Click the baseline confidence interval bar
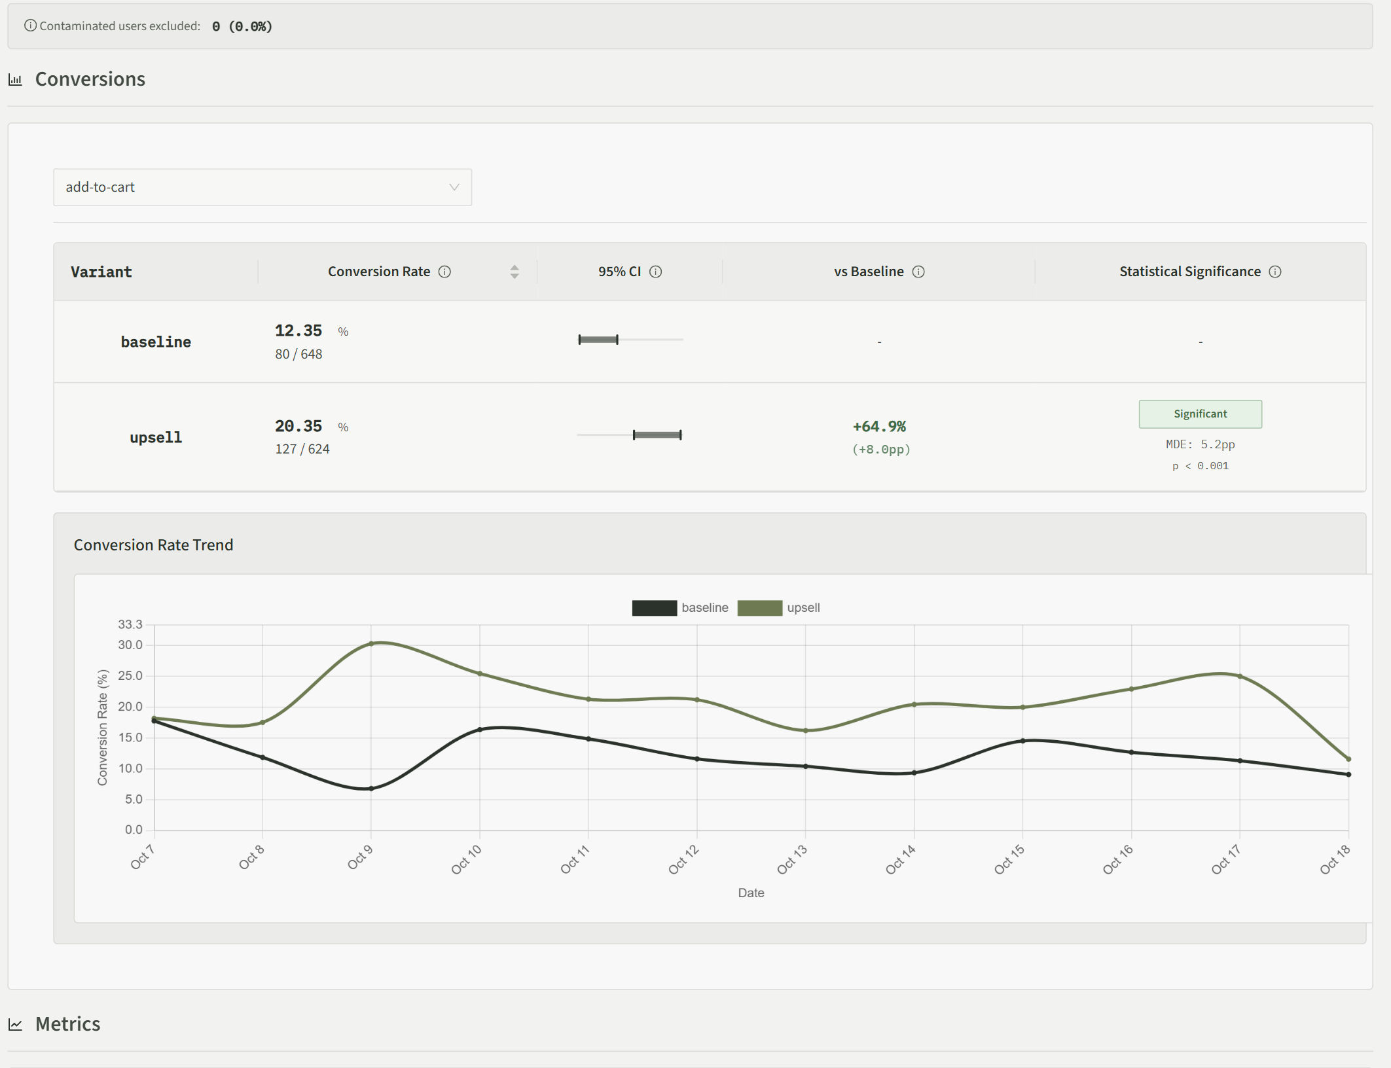1391x1068 pixels. point(598,340)
